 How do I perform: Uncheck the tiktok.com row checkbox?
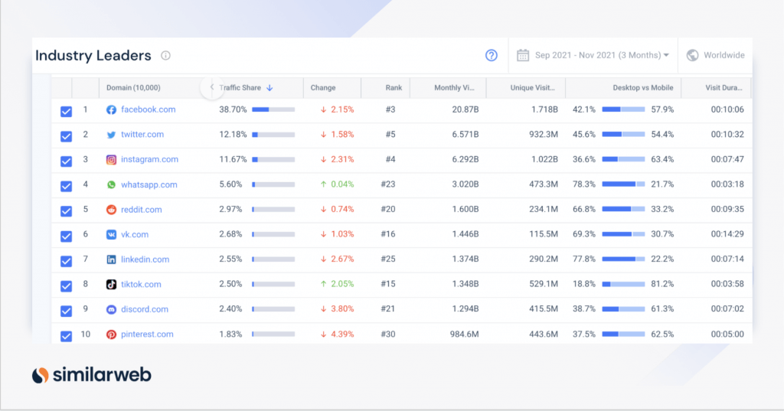tap(66, 286)
